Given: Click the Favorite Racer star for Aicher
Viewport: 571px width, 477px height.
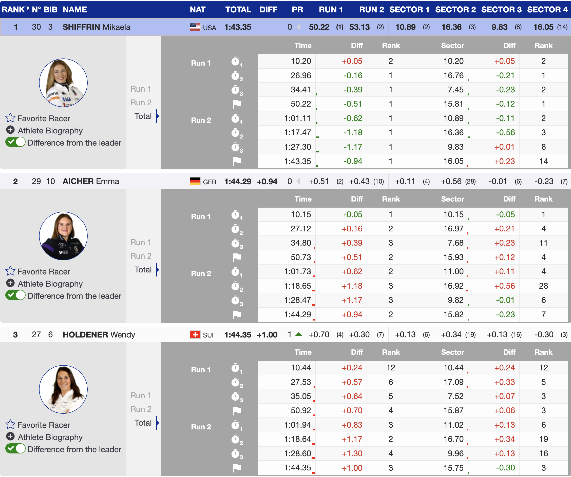Looking at the screenshot, I should (x=10, y=271).
